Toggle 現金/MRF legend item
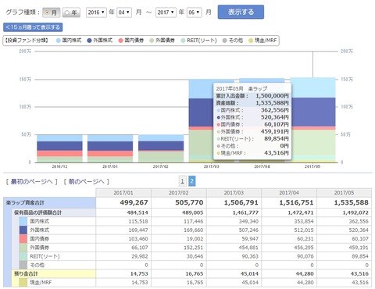375x289 pixels. coord(262,41)
